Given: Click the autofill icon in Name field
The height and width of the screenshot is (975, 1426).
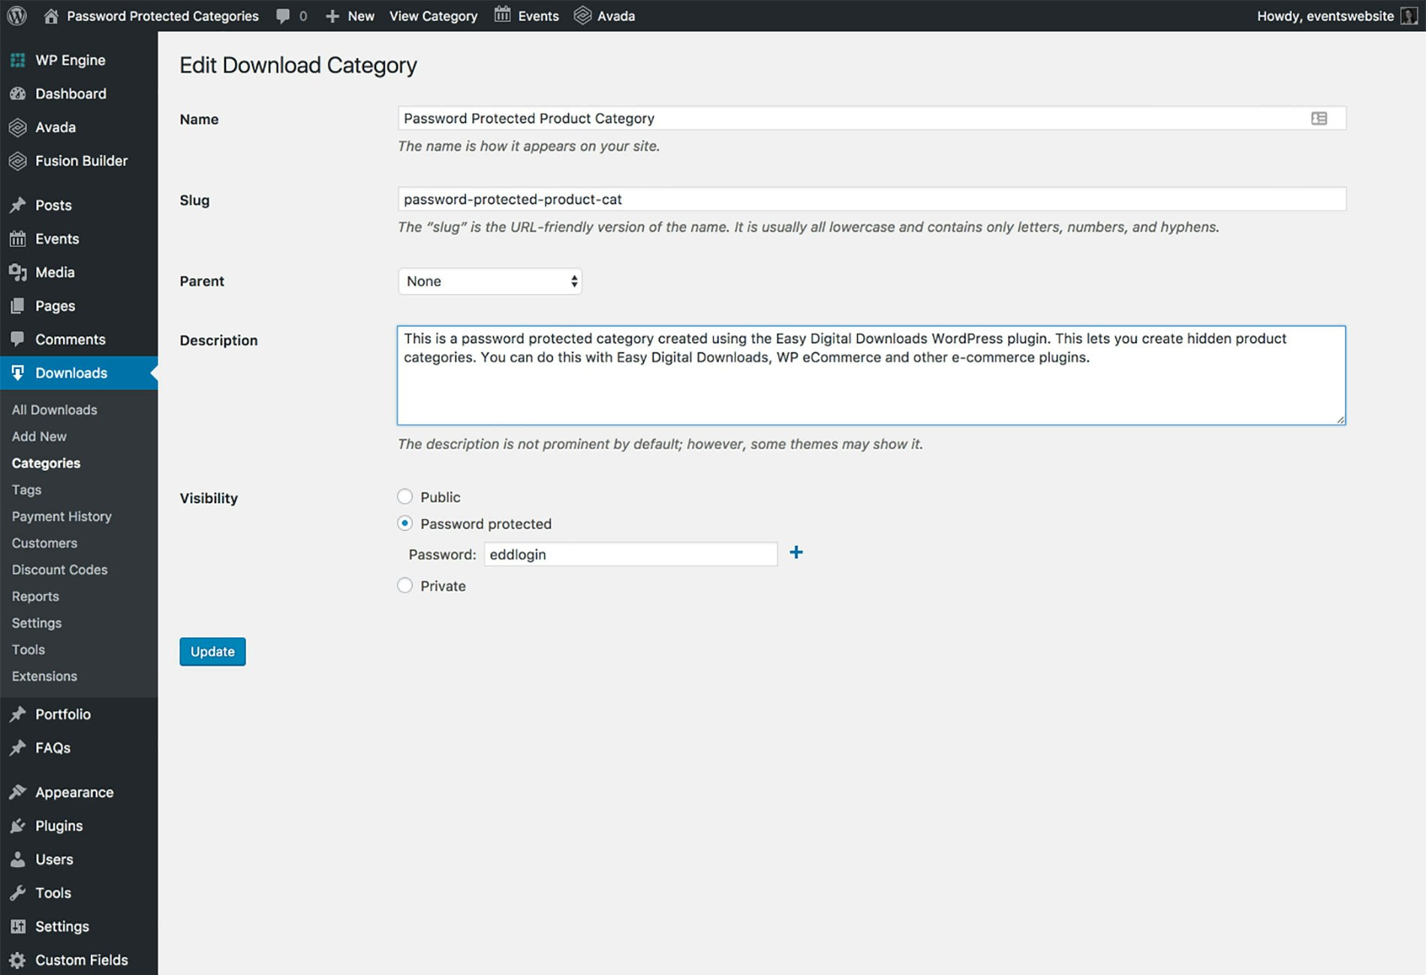Looking at the screenshot, I should [1319, 118].
